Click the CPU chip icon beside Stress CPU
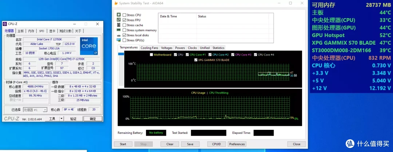This screenshot has width=393, height=152. pyautogui.click(x=119, y=15)
